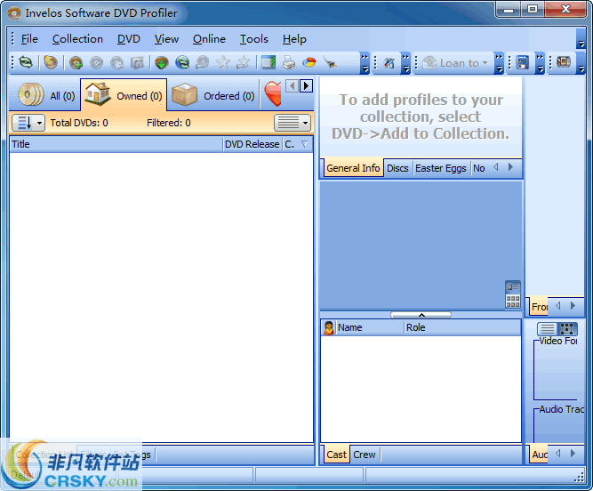
Task: Select the All (0) collection tab
Action: (45, 95)
